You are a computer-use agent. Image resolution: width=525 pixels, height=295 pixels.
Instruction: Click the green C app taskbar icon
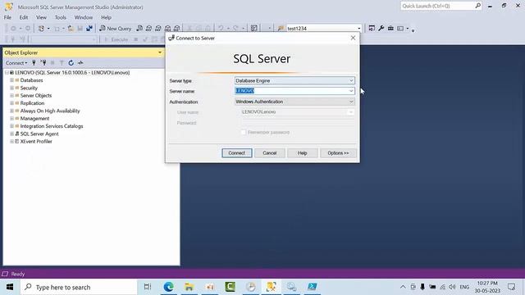pyautogui.click(x=230, y=287)
